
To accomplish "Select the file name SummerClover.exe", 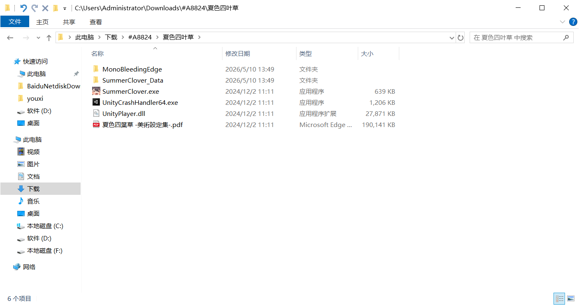I will 131,92.
